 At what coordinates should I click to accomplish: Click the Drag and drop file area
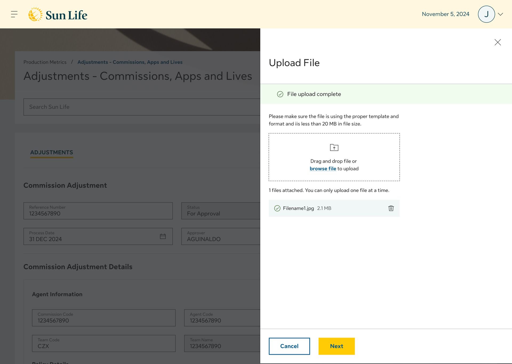pyautogui.click(x=334, y=157)
